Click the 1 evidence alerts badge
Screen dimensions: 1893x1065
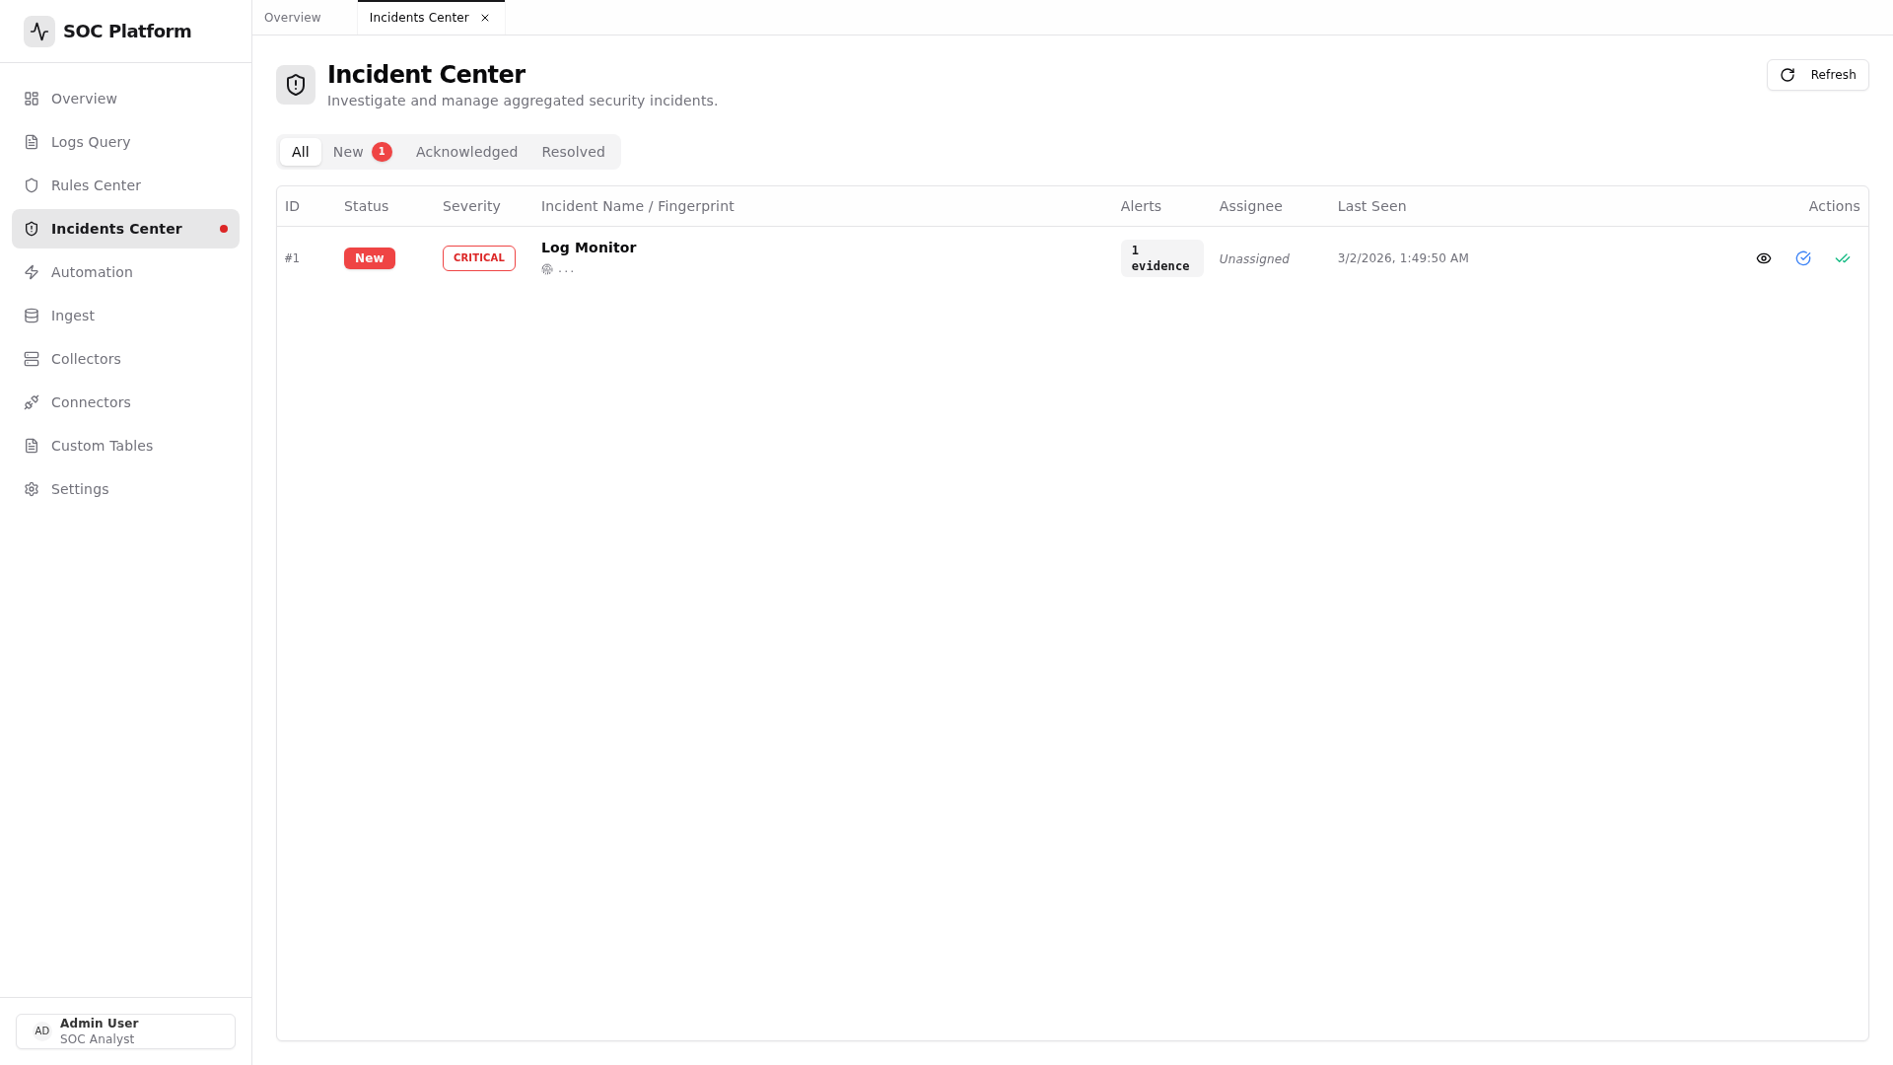click(x=1160, y=258)
